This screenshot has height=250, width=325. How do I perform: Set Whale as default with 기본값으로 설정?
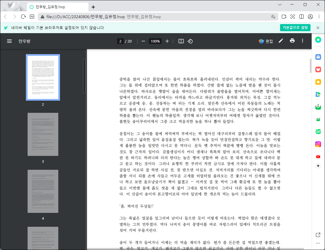(x=295, y=27)
